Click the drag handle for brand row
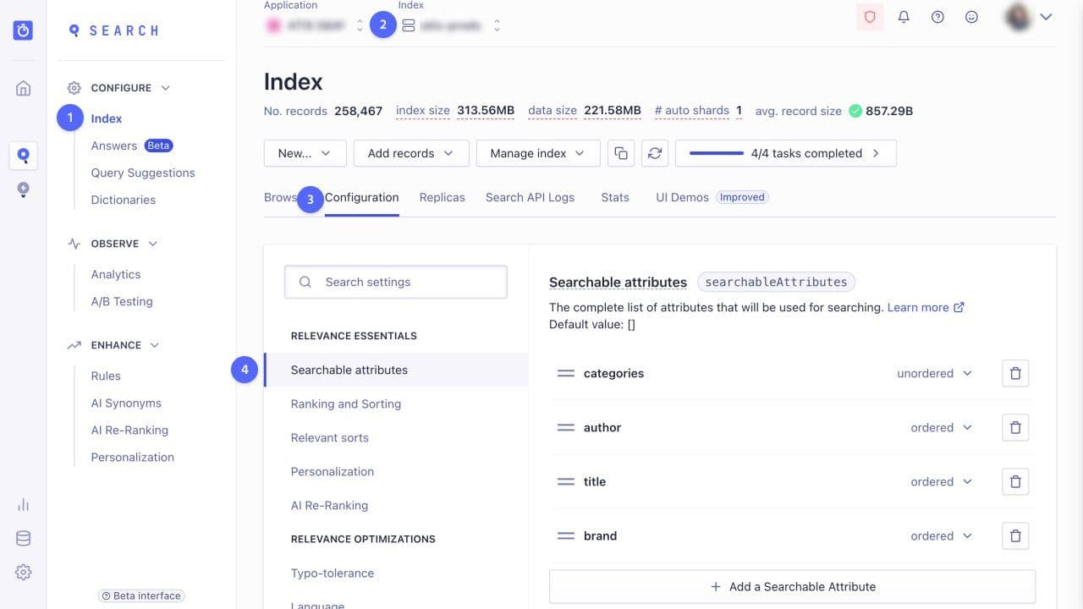 pos(566,535)
